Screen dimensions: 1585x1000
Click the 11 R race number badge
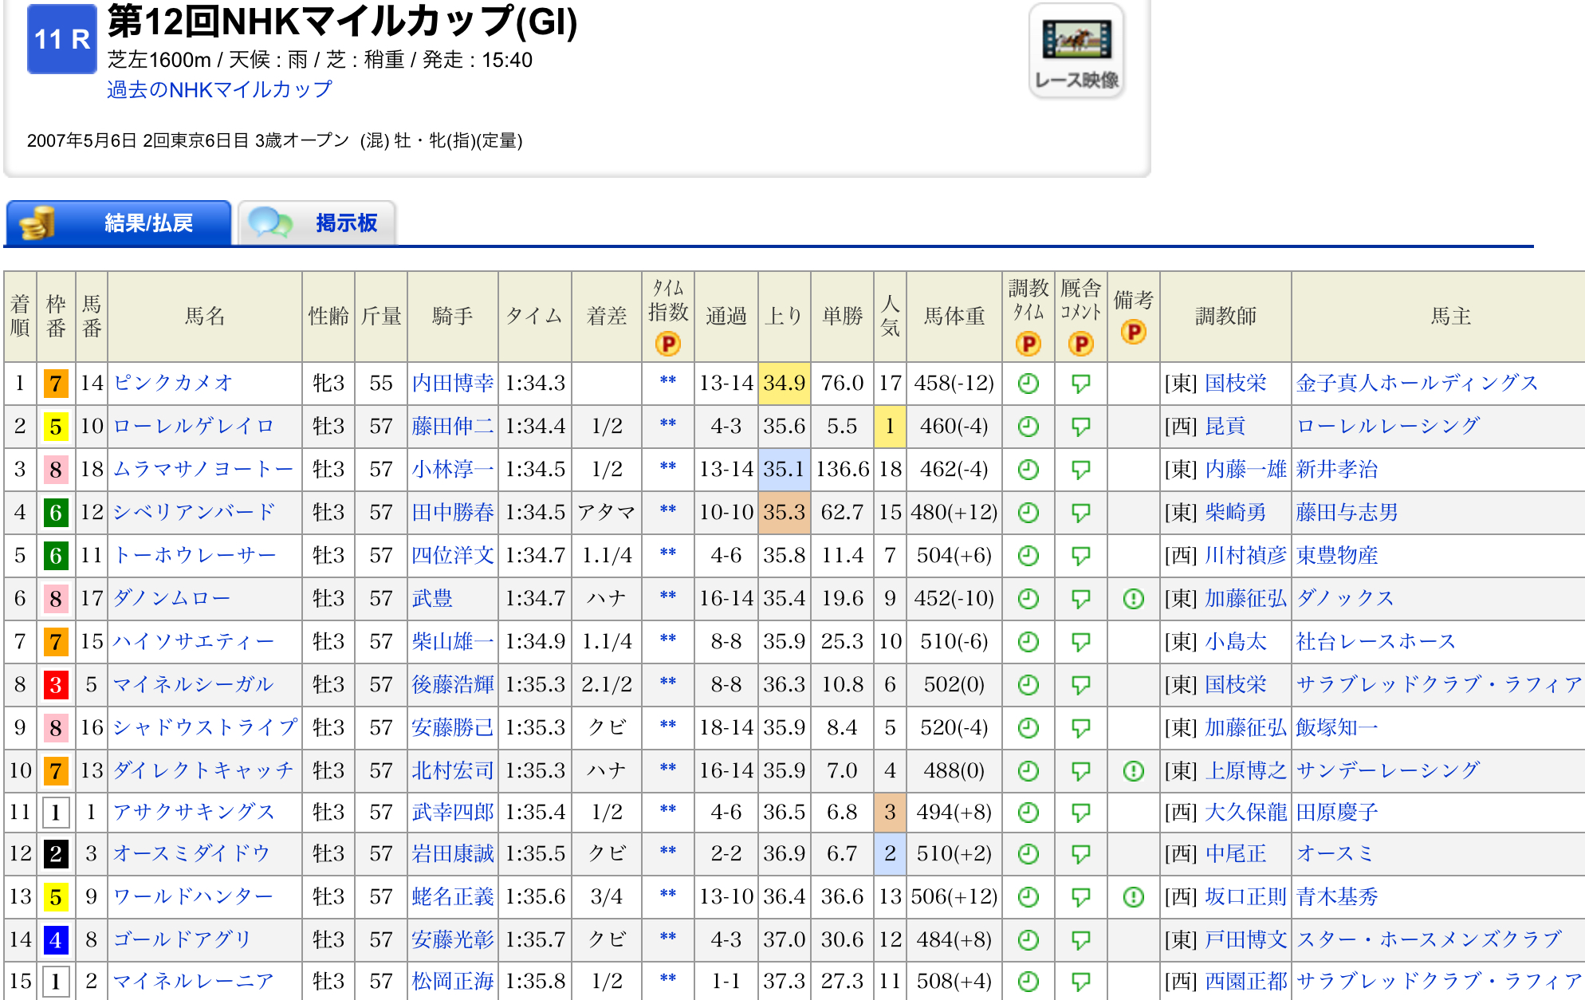[x=61, y=38]
